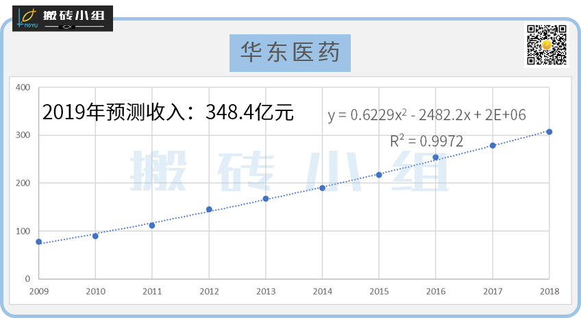Click the R² = 0.9972 label
581x318 pixels.
(x=426, y=141)
